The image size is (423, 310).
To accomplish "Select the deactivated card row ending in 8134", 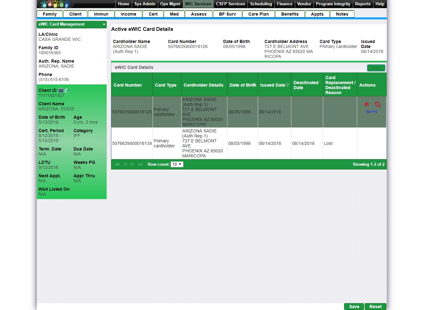I will tap(132, 143).
